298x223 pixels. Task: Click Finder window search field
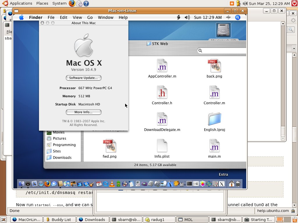(222, 51)
